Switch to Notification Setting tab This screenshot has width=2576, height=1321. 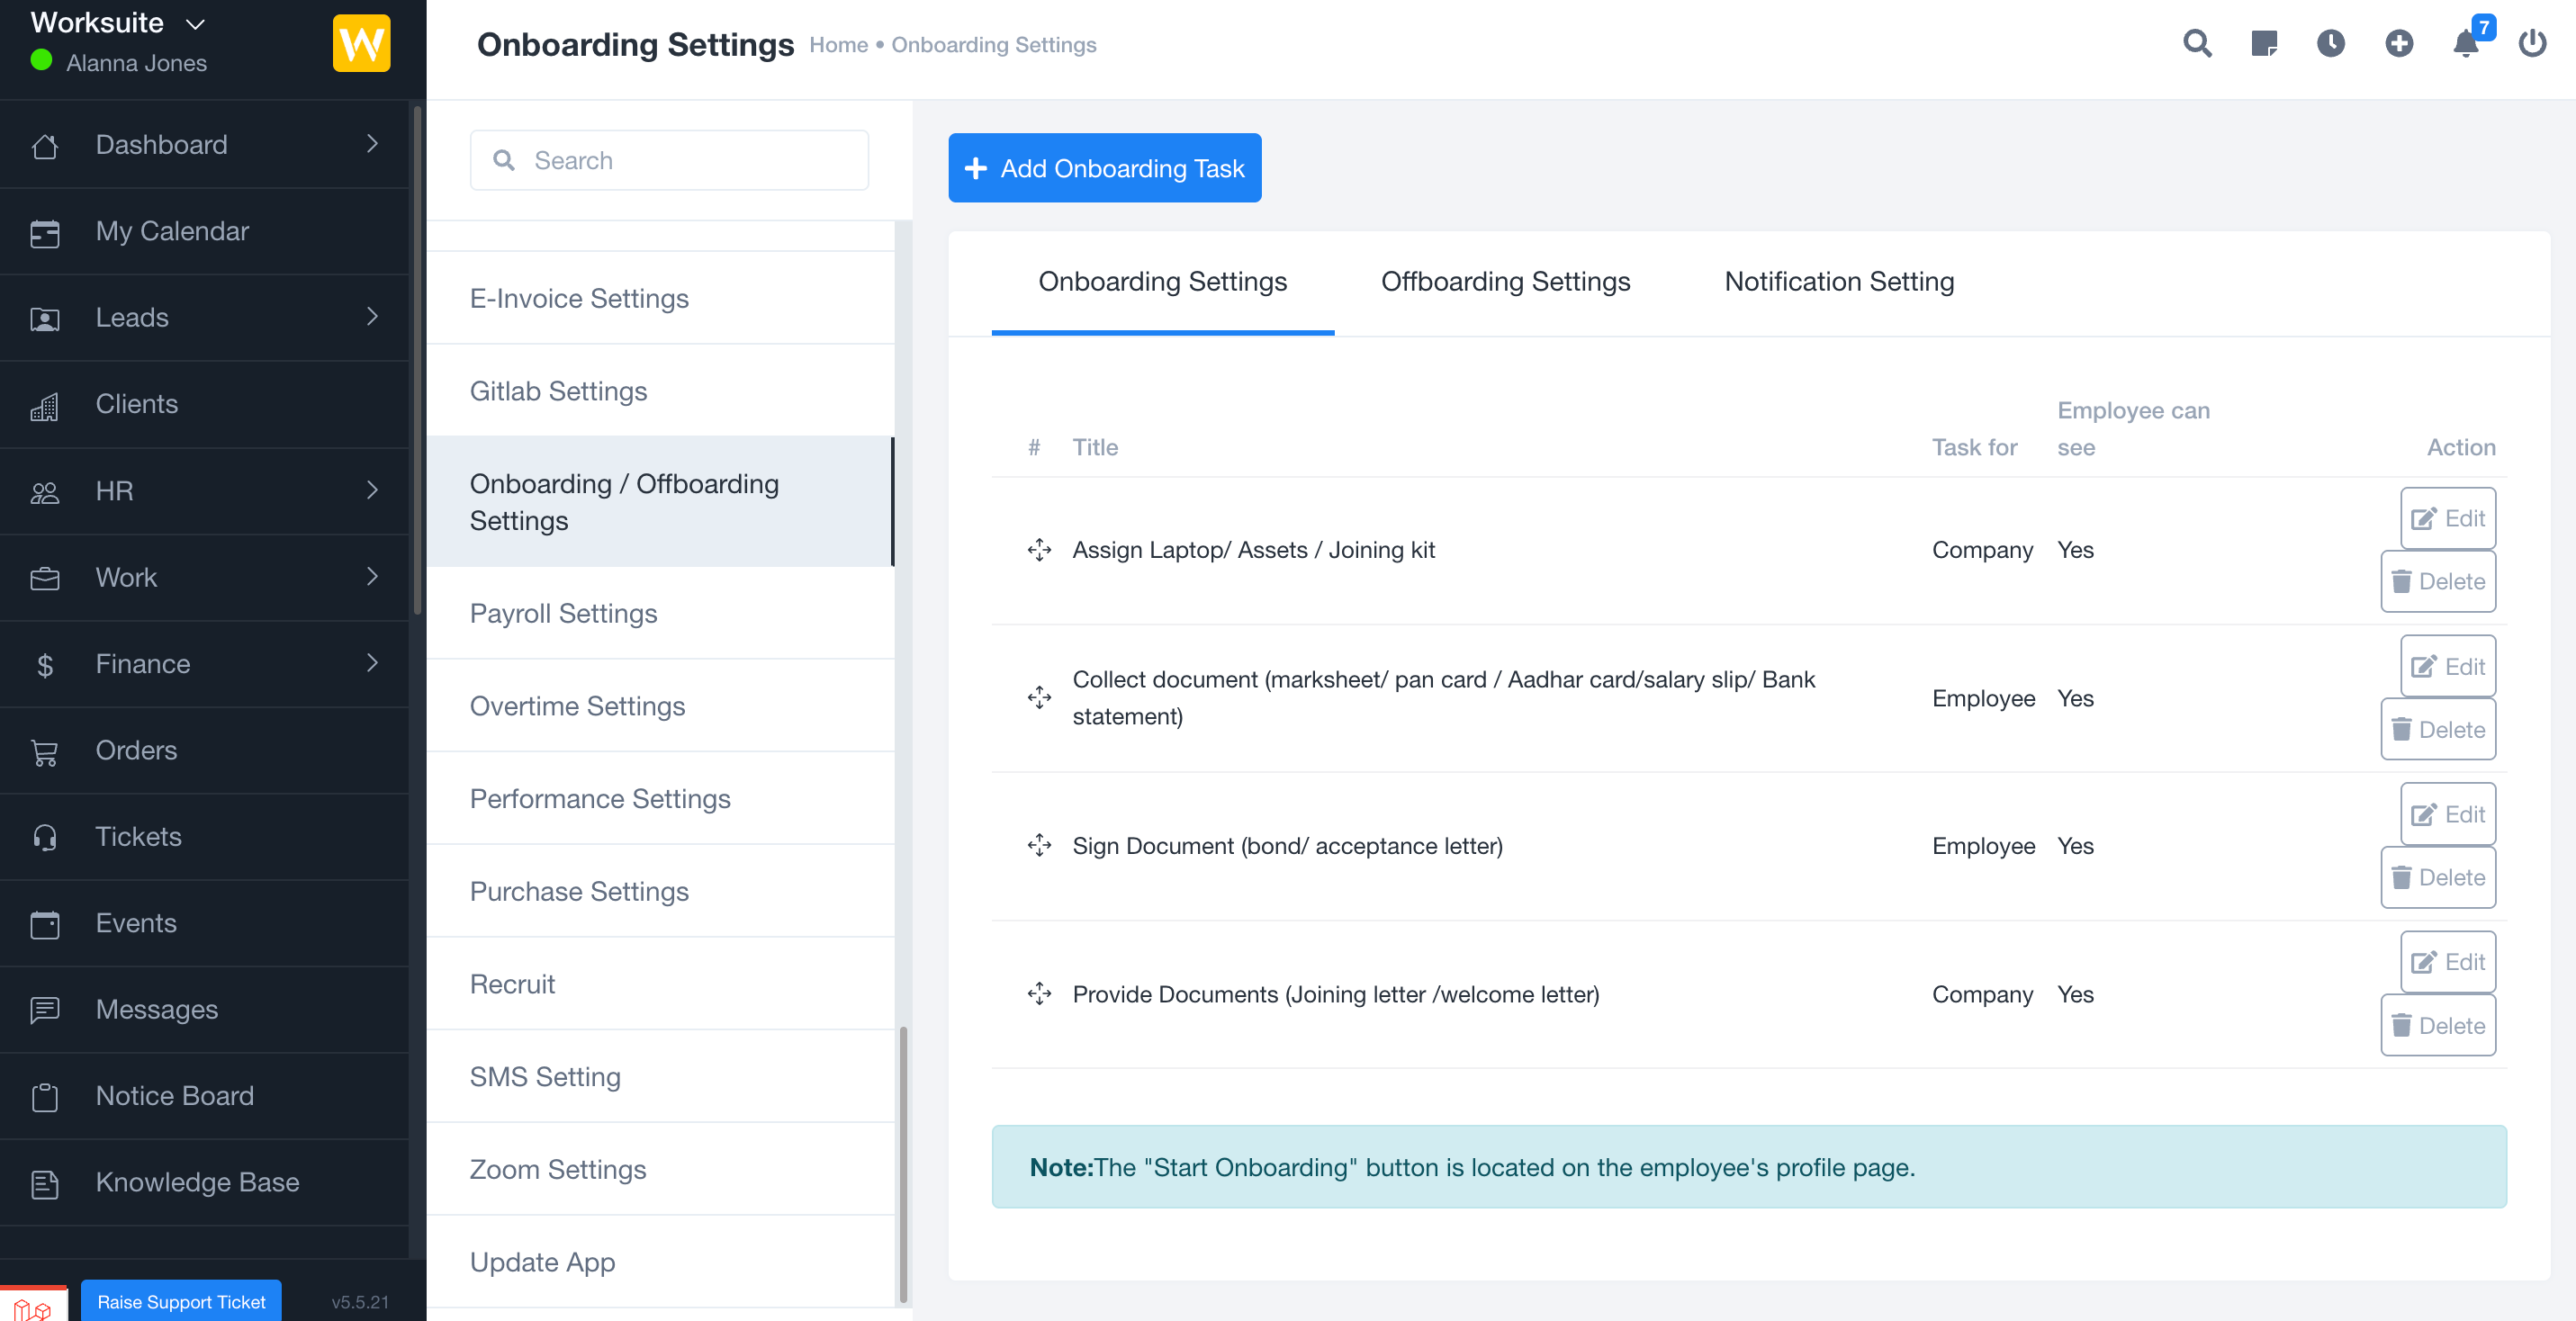pyautogui.click(x=1838, y=282)
